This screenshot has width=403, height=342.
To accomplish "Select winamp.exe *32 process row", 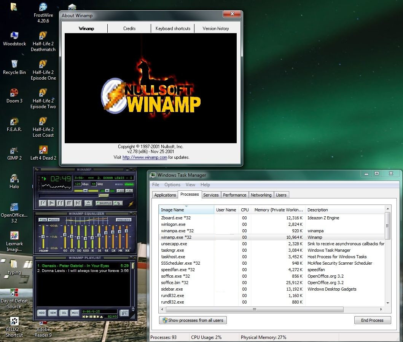I will (176, 237).
